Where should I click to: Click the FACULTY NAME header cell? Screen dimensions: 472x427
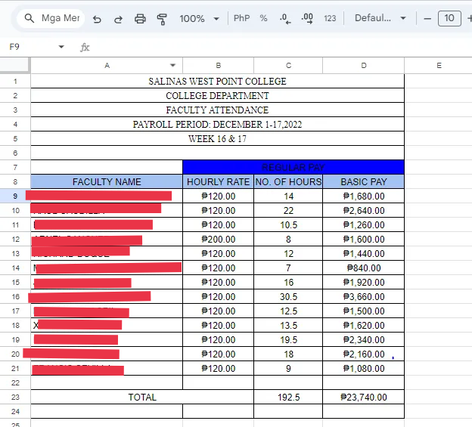107,181
